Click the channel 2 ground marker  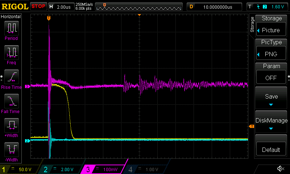tap(28, 141)
